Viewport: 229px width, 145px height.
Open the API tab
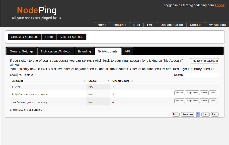[127, 52]
